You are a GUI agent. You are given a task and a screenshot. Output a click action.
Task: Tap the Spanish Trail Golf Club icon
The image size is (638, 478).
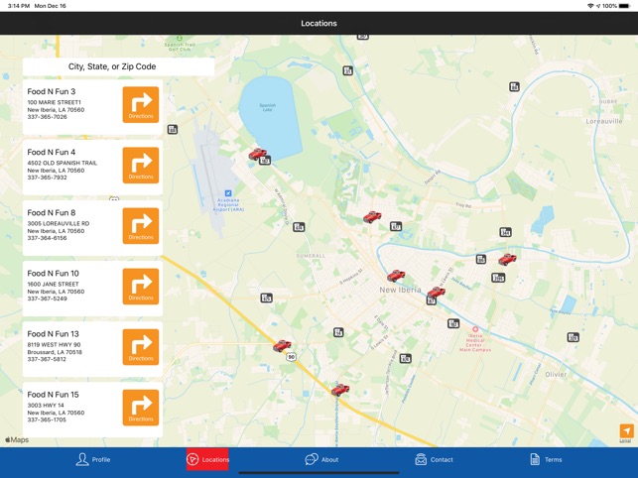pyautogui.click(x=179, y=39)
